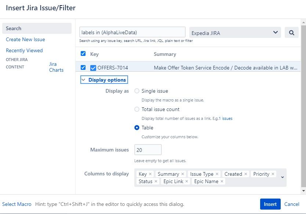Remove the Epic Name column tag
This screenshot has width=306, height=214.
pyautogui.click(x=222, y=181)
